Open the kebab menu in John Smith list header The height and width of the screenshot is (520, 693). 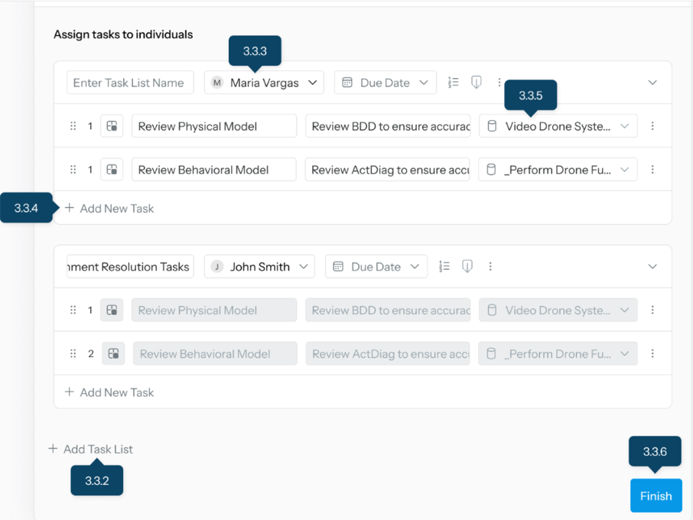tap(490, 267)
